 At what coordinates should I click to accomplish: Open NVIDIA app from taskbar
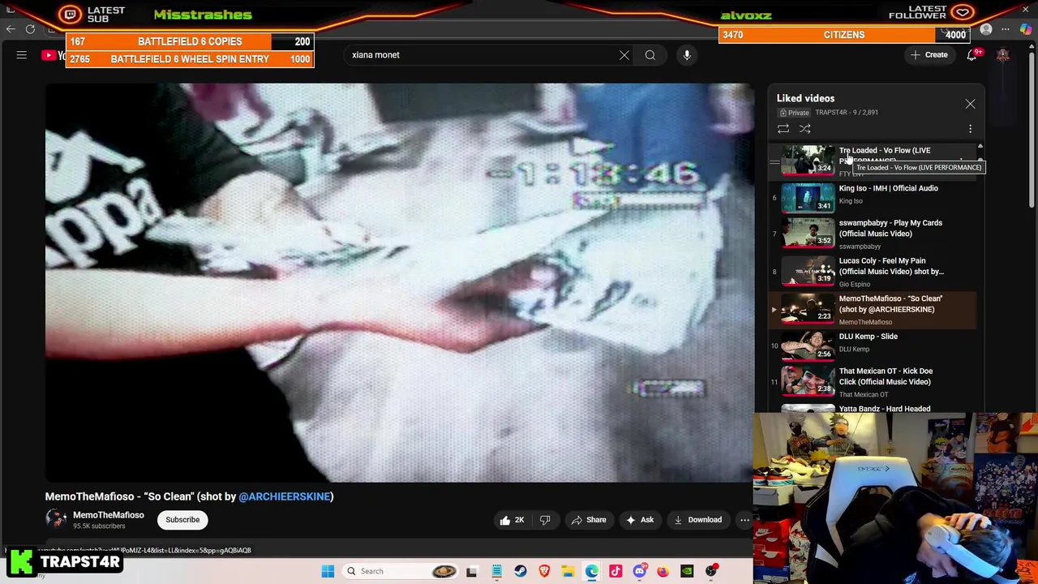pyautogui.click(x=687, y=571)
